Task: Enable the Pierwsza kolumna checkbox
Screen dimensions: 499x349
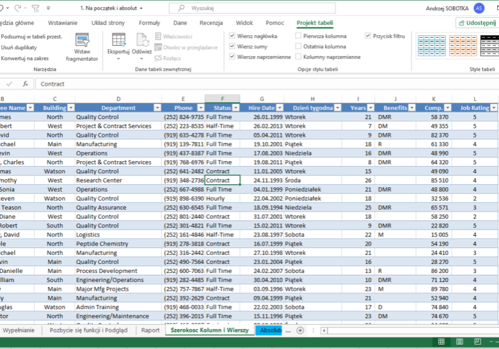Action: tap(298, 36)
